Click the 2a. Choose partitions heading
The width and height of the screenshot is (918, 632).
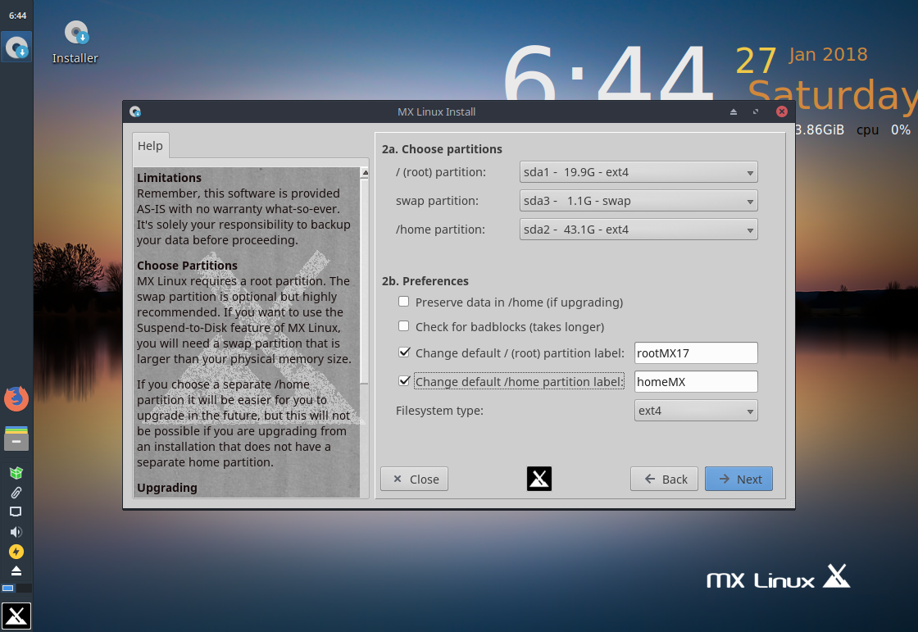coord(442,148)
